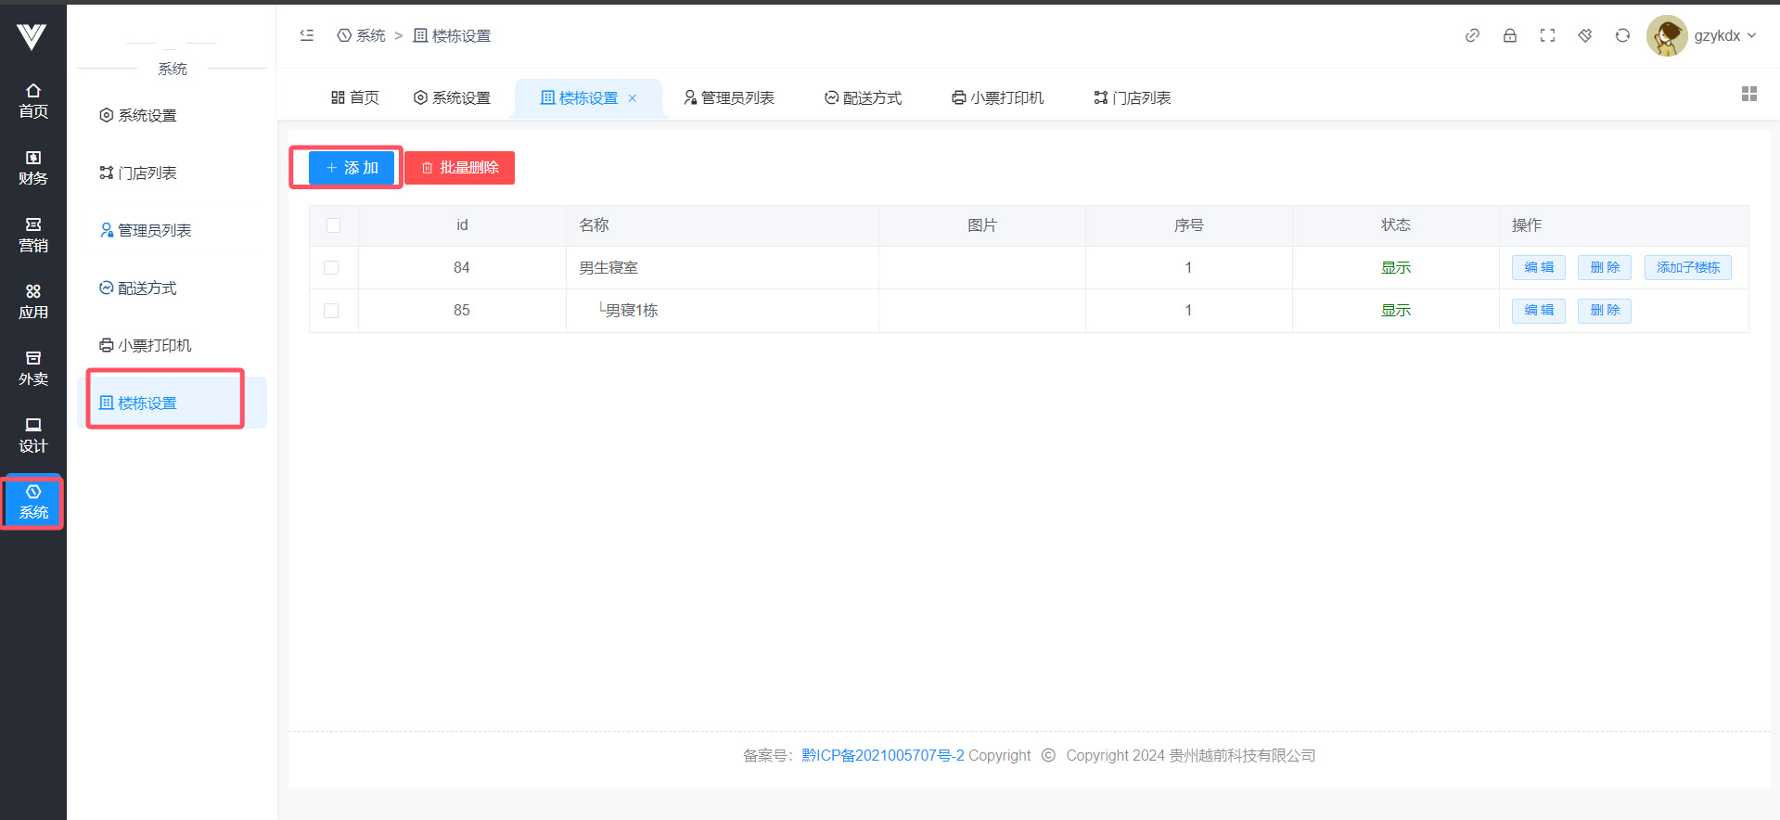Screen dimensions: 1780x820
Task: Collapse the sidebar with the menu fold icon
Action: click(x=307, y=35)
